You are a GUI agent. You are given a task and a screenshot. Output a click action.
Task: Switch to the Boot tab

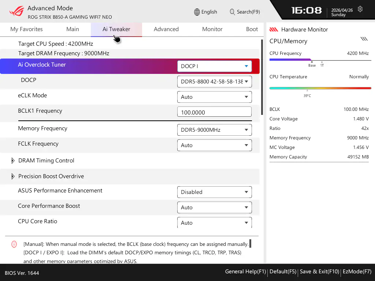(x=252, y=29)
